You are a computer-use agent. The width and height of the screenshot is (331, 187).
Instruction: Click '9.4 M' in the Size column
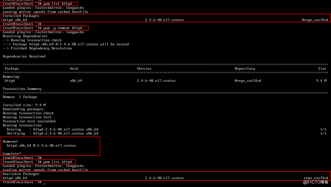(x=321, y=81)
